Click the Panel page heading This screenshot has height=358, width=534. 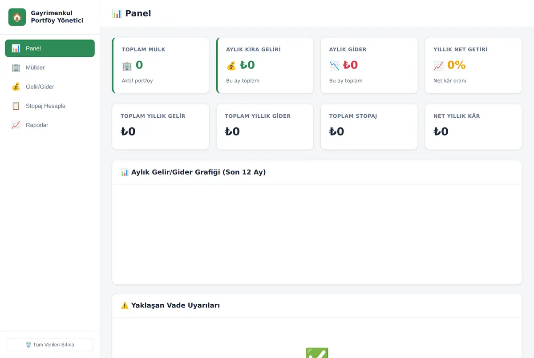pyautogui.click(x=138, y=13)
